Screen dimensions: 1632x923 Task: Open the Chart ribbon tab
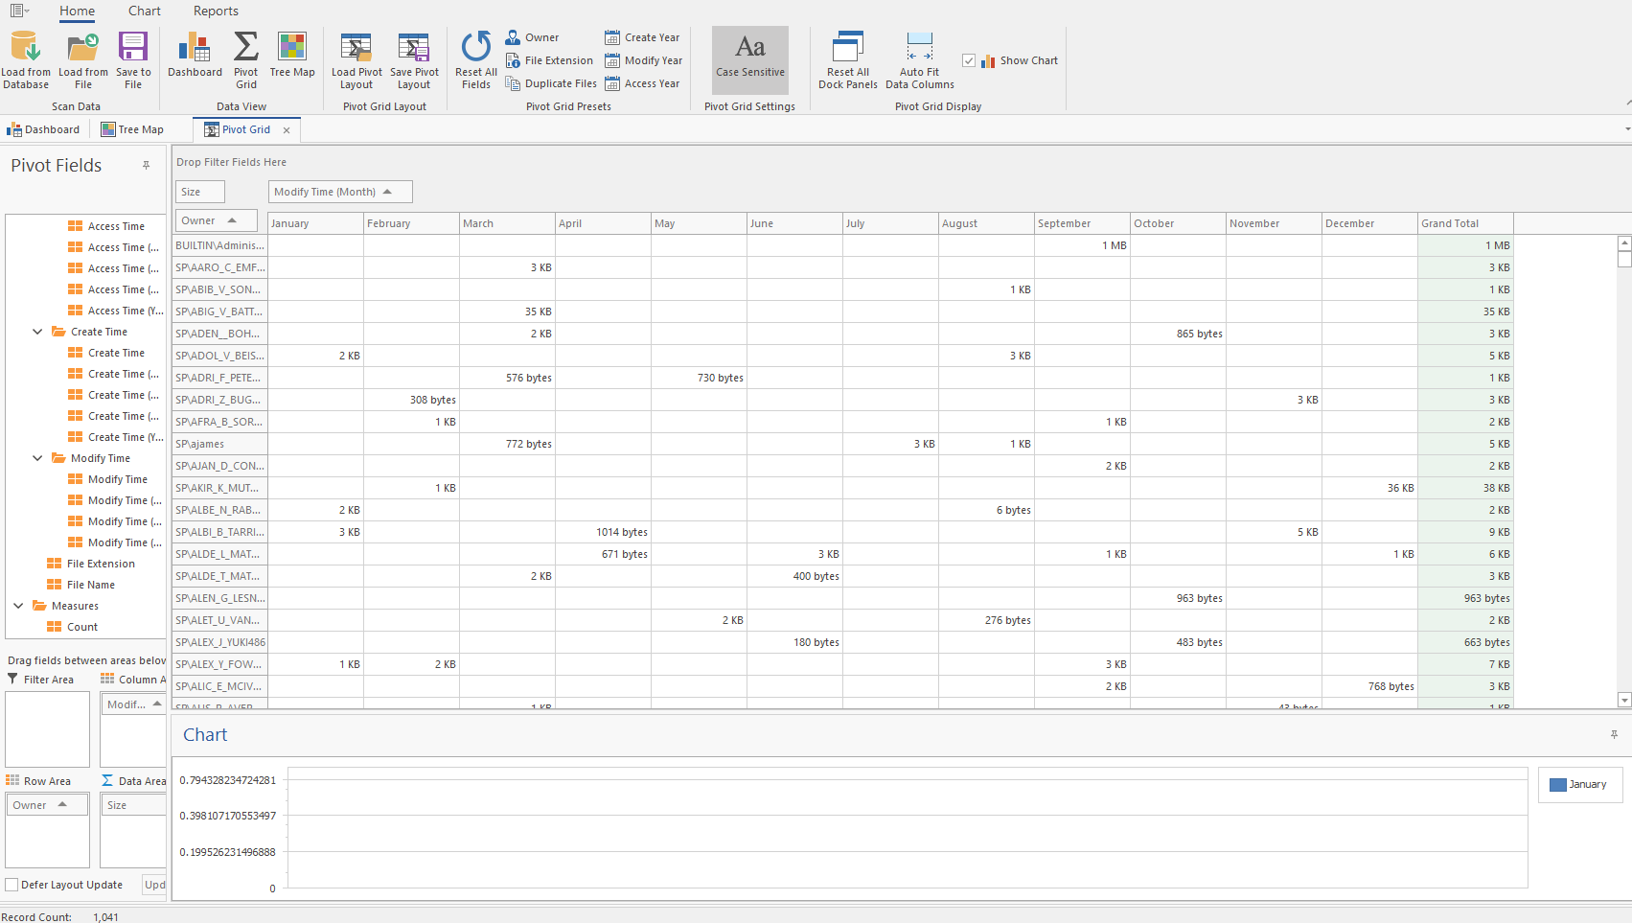(x=144, y=11)
